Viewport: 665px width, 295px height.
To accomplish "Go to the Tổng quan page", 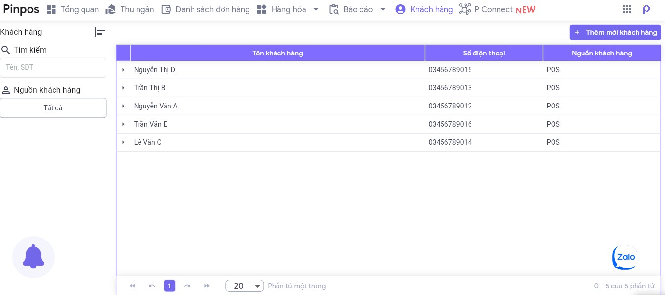I will 73,9.
